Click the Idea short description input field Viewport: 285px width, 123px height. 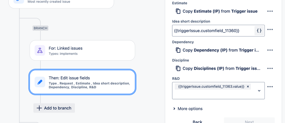pos(213,31)
